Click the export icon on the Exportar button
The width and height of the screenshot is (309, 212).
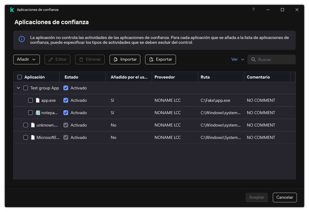151,59
